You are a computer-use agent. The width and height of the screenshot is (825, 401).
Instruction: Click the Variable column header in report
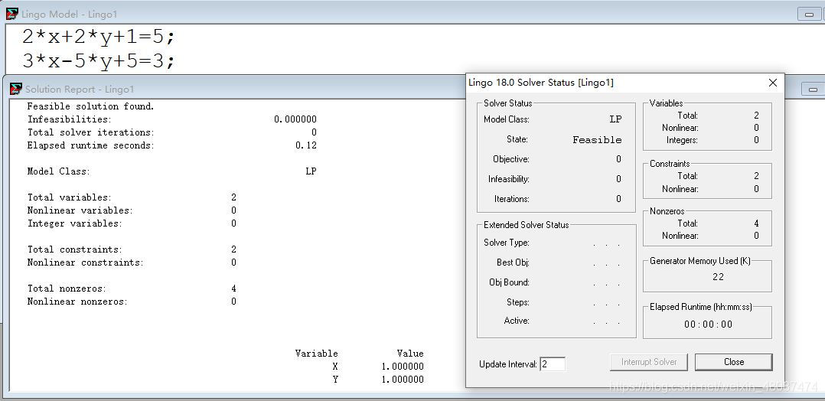tap(316, 354)
